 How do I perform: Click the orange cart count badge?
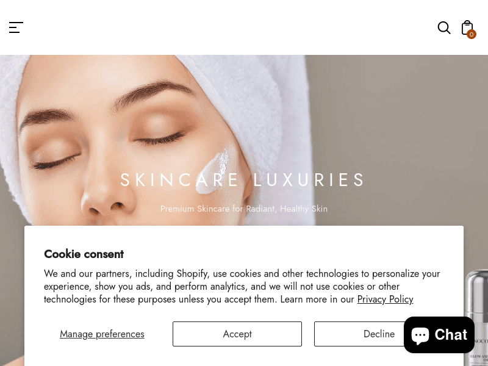pos(471,34)
